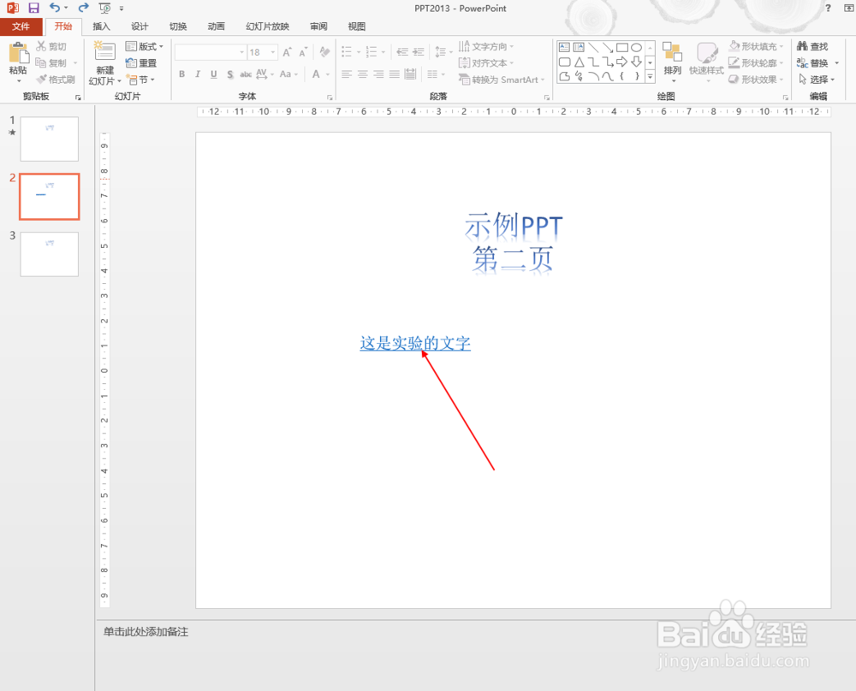Image resolution: width=856 pixels, height=691 pixels.
Task: Open Change Case (Aa) dropdown
Action: (288, 74)
